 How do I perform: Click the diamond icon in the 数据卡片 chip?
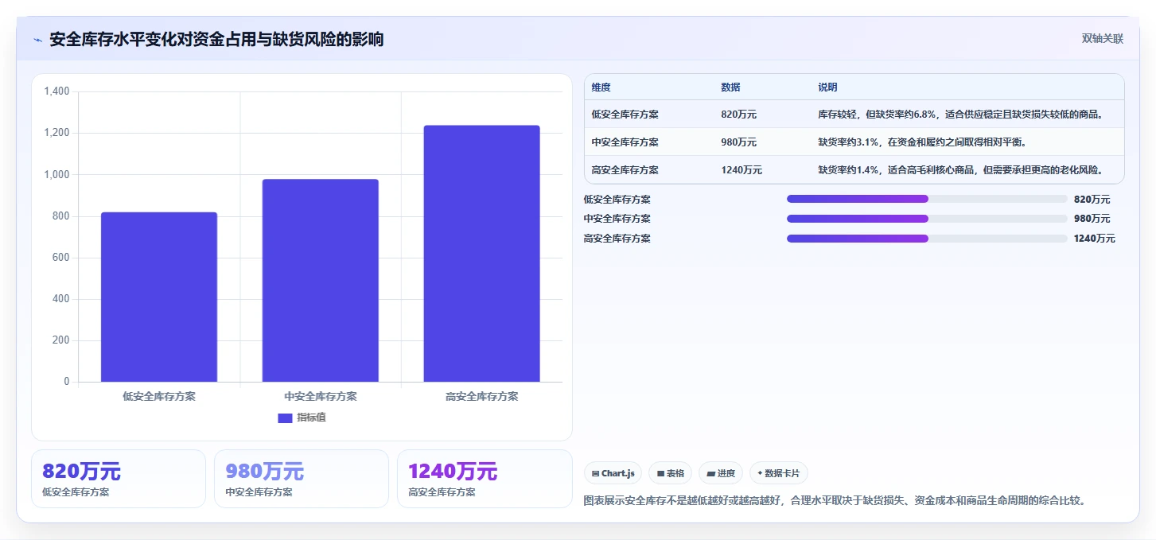point(760,474)
